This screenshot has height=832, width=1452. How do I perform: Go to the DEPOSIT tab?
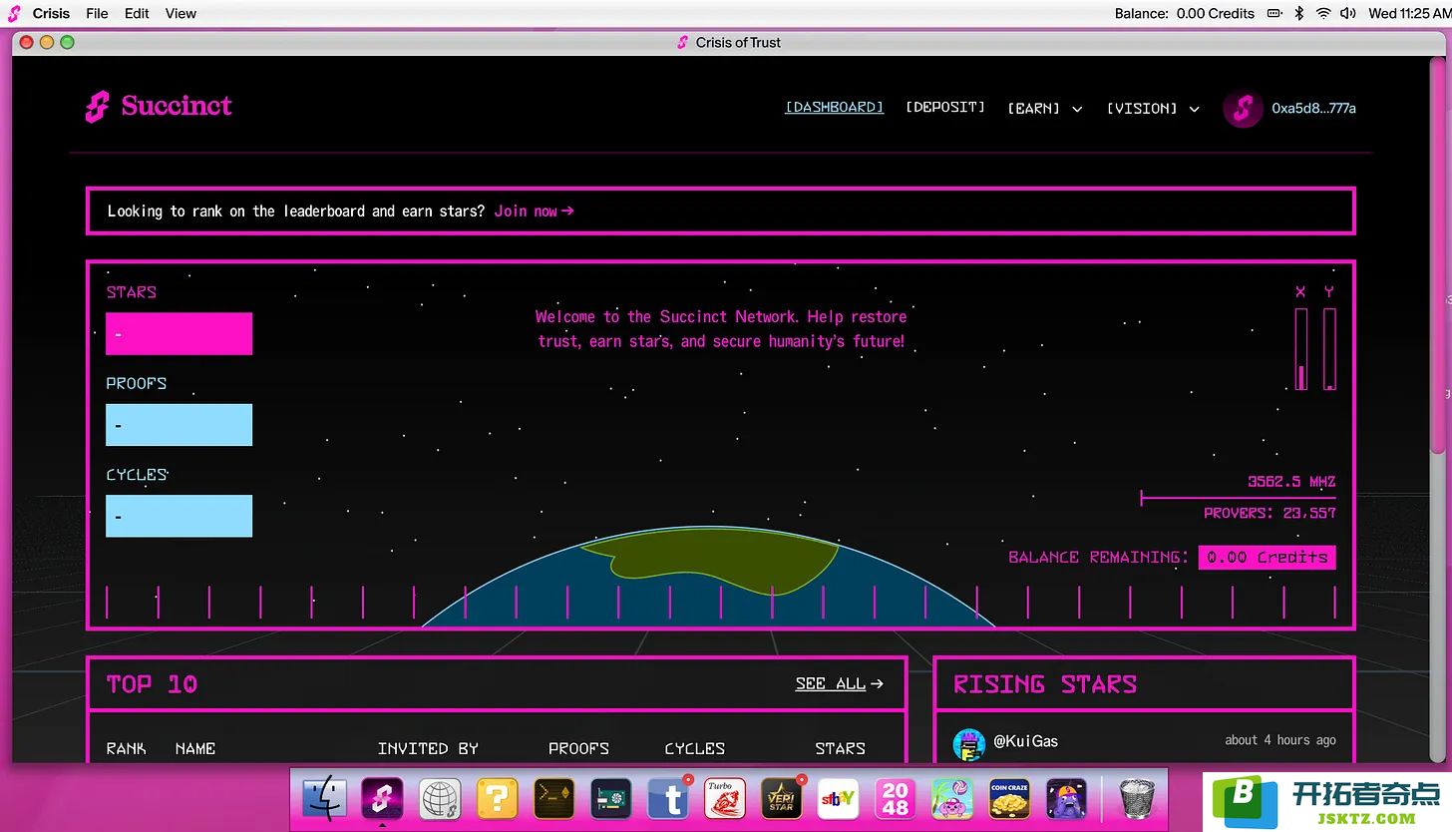[x=945, y=107]
